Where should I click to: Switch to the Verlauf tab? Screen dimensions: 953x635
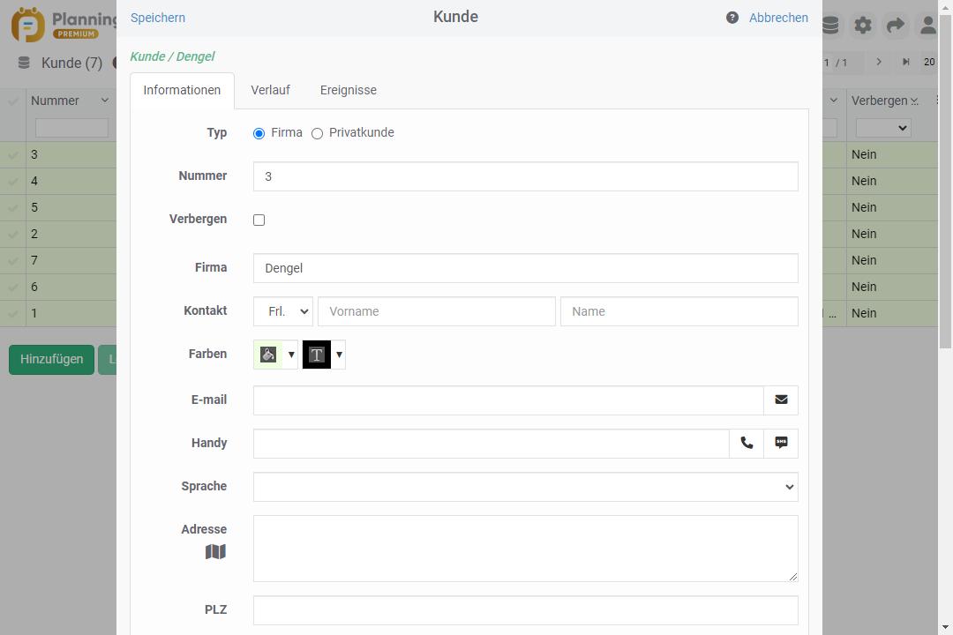pyautogui.click(x=270, y=90)
